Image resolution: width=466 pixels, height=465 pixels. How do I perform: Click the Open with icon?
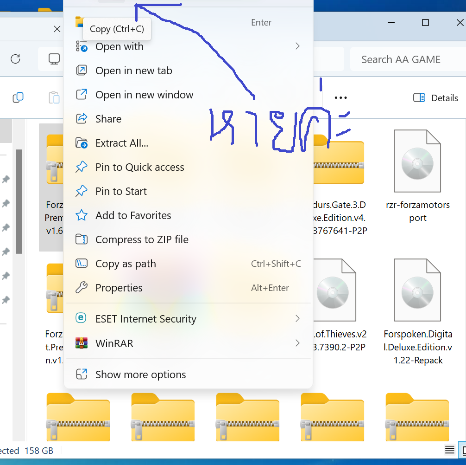tap(82, 46)
